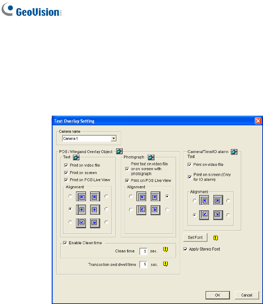Click bottom-left alignment icon in Photograph group
263x304 pixels.
coord(141,210)
